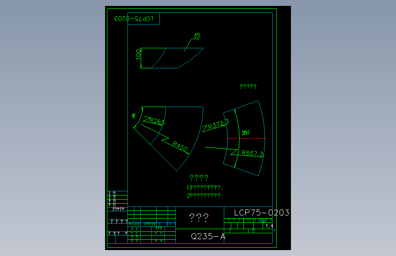Select the red horizontal centerline
Image resolution: width=396 pixels, height=256 pixels.
[x=246, y=138]
